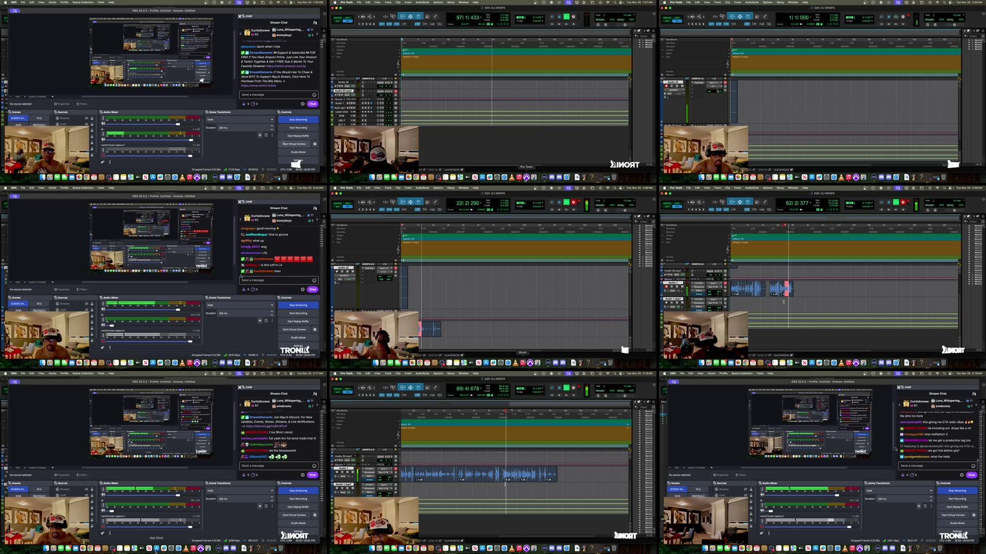Click the right chevron of the chat leaderboard, 1:55 AM frame
986x554 pixels.
point(317,34)
